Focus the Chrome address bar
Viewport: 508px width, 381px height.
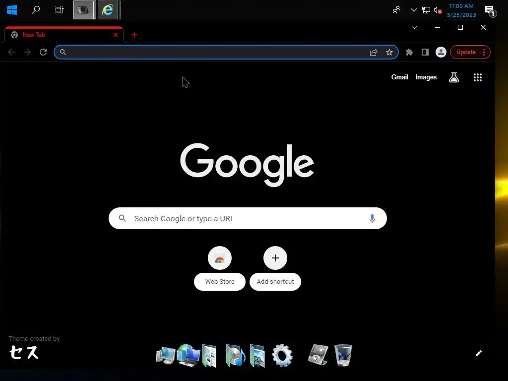(226, 52)
